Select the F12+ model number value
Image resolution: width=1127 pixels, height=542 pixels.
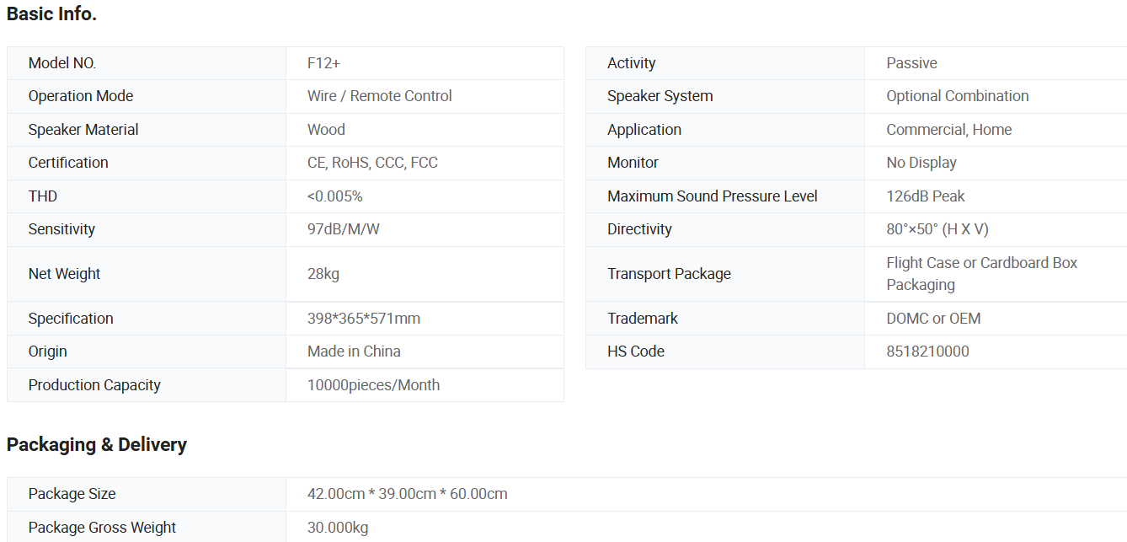(324, 63)
